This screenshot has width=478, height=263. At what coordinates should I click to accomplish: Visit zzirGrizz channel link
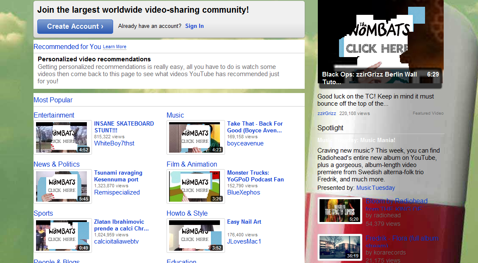[x=327, y=113]
